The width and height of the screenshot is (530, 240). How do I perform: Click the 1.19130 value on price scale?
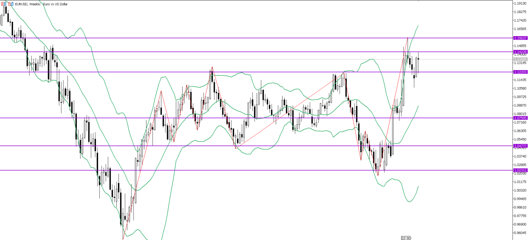[520, 3]
